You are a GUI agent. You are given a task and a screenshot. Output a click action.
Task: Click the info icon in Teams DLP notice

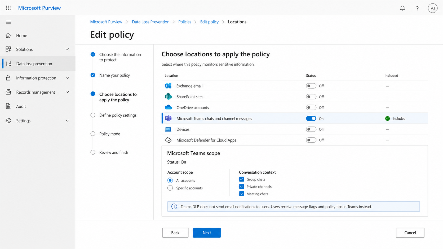pos(174,207)
